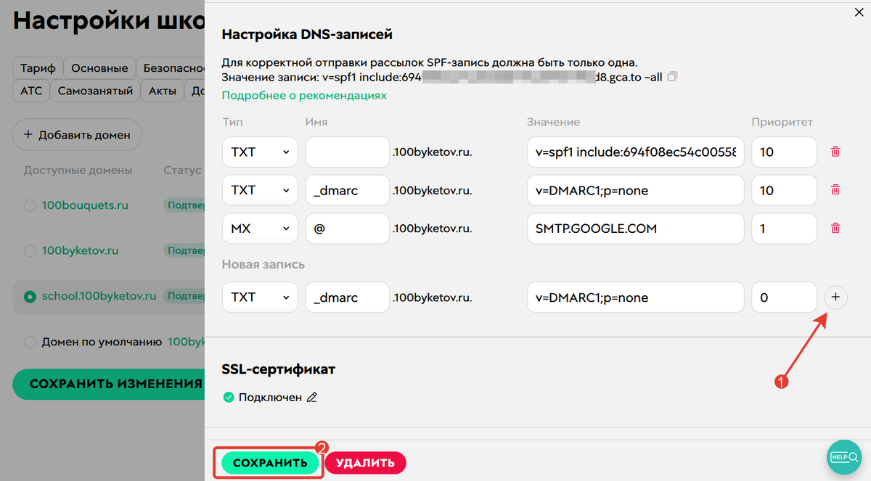
Task: Click the SPF record priority field 10
Action: coord(785,152)
